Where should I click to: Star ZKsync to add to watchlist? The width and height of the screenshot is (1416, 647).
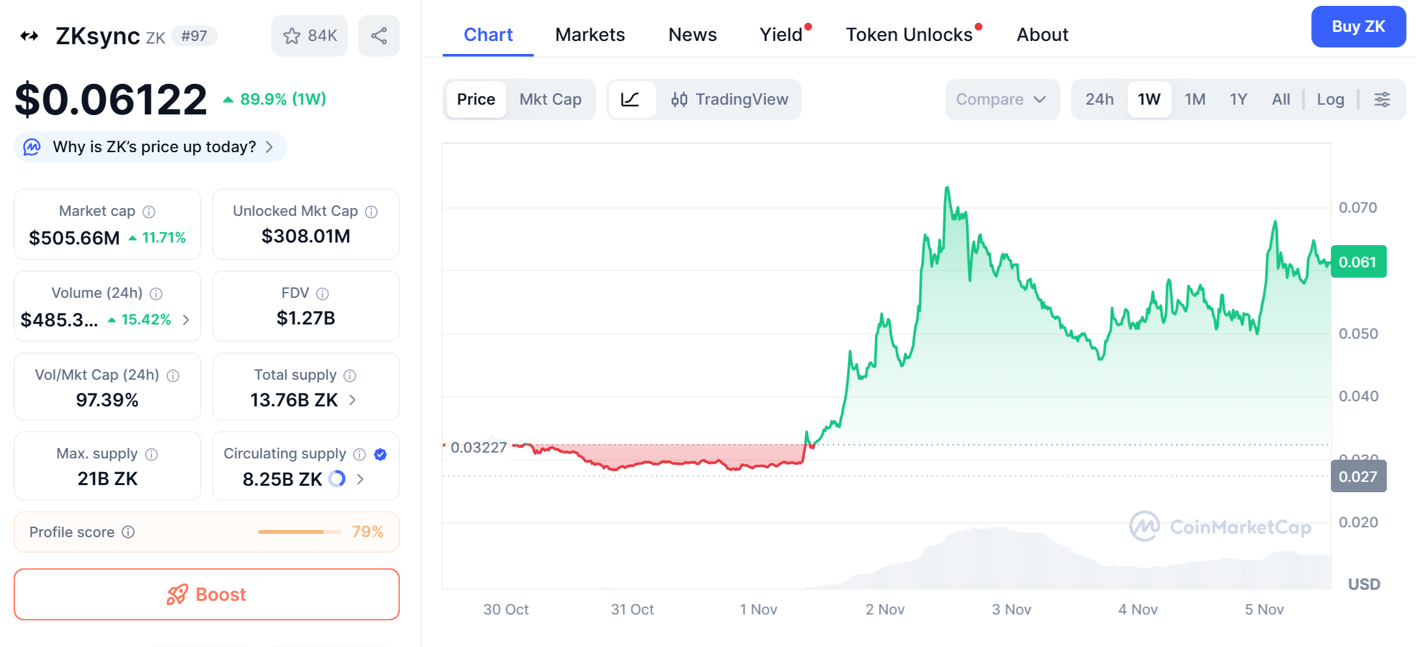point(309,36)
